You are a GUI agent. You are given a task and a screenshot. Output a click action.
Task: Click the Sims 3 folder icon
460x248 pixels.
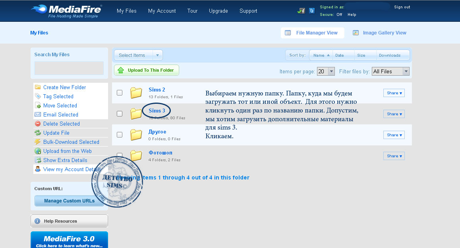coord(136,114)
